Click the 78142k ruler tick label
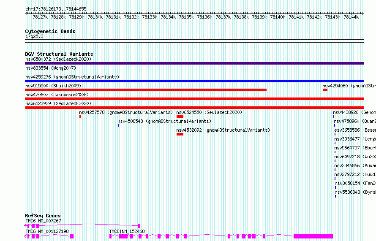This screenshot has width=376, height=241. point(314,17)
